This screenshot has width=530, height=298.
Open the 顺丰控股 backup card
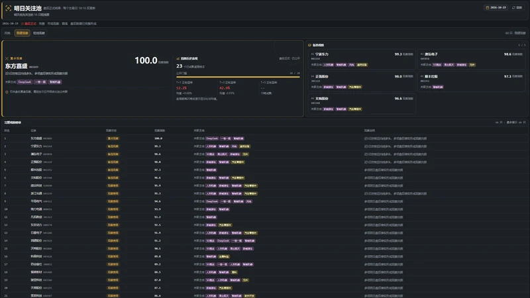tap(471, 81)
